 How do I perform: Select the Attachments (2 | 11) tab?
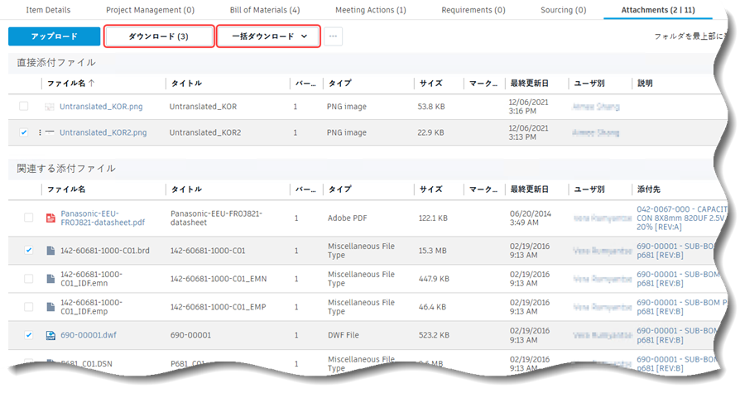pyautogui.click(x=658, y=10)
